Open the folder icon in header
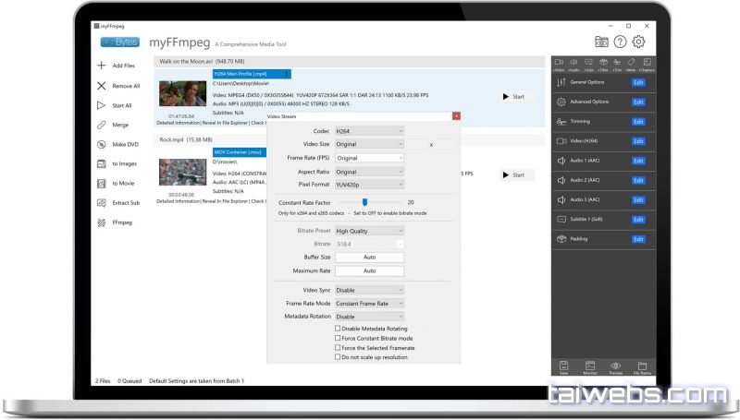 pyautogui.click(x=601, y=42)
